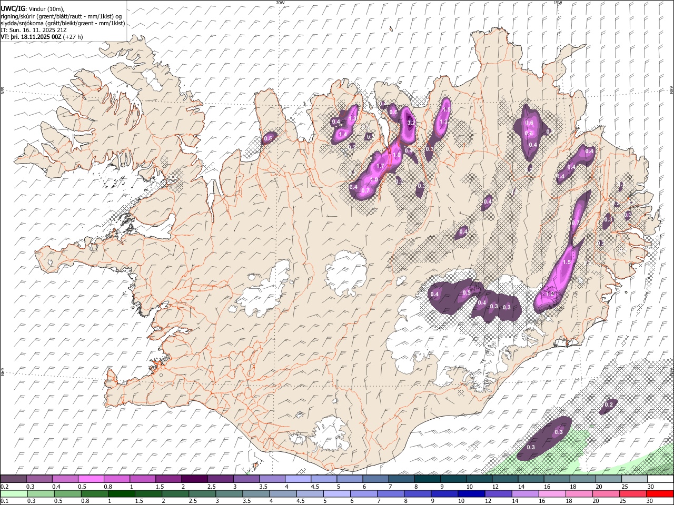674x505 pixels.
Task: Pick the 14 violet swatch in the lower legend
Action: [x=524, y=493]
